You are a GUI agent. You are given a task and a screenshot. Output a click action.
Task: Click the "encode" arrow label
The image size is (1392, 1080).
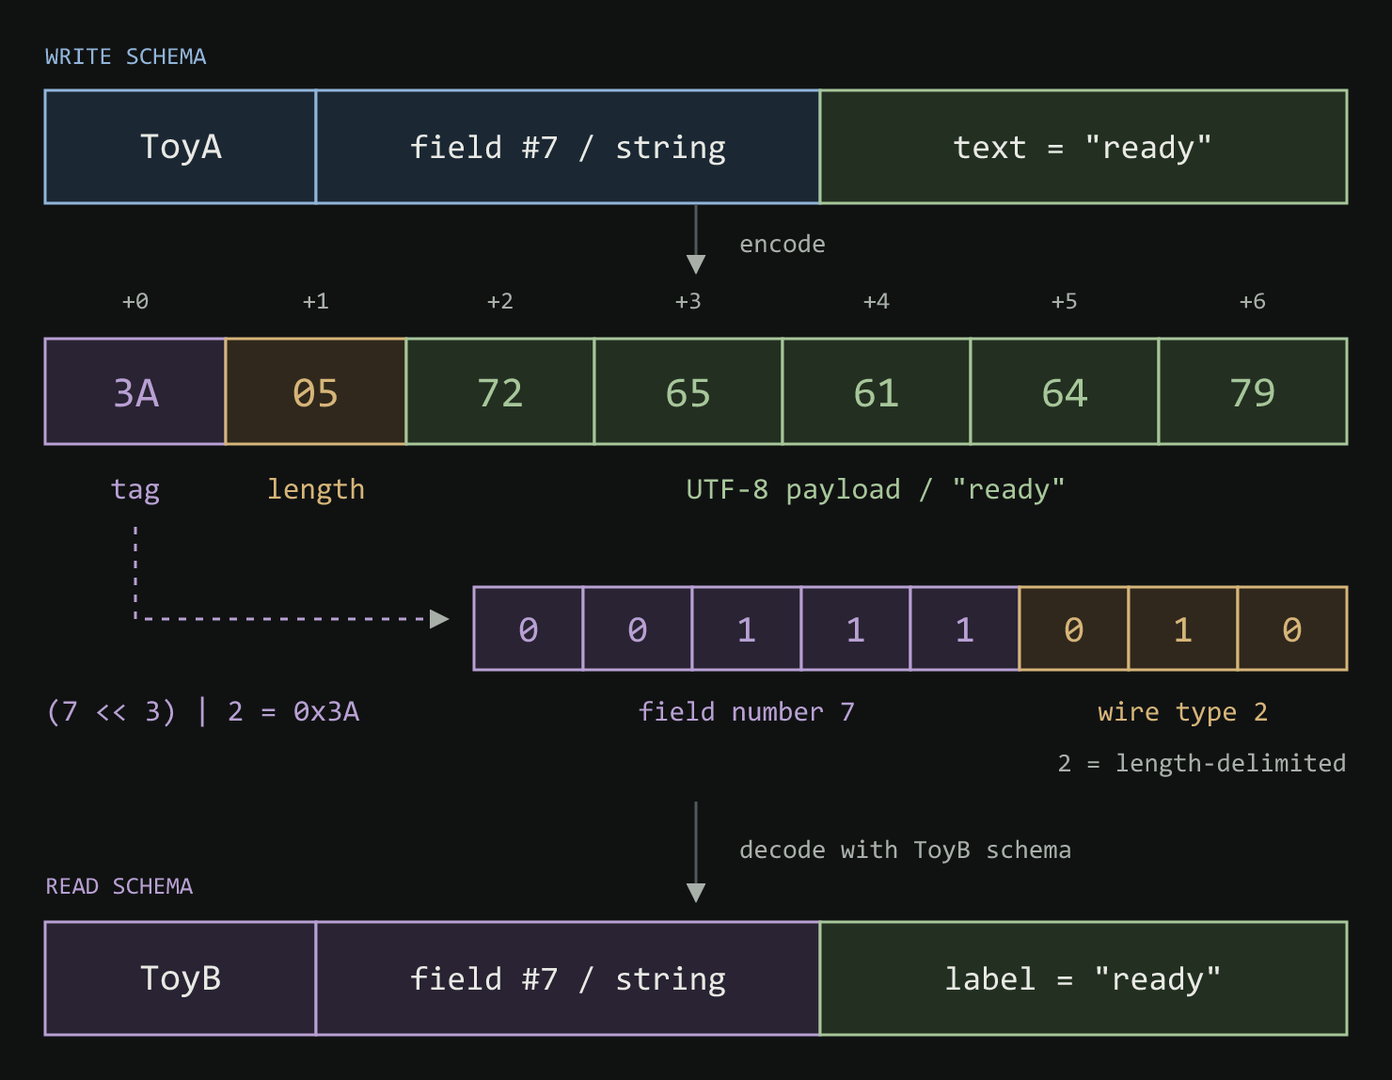[x=783, y=244]
